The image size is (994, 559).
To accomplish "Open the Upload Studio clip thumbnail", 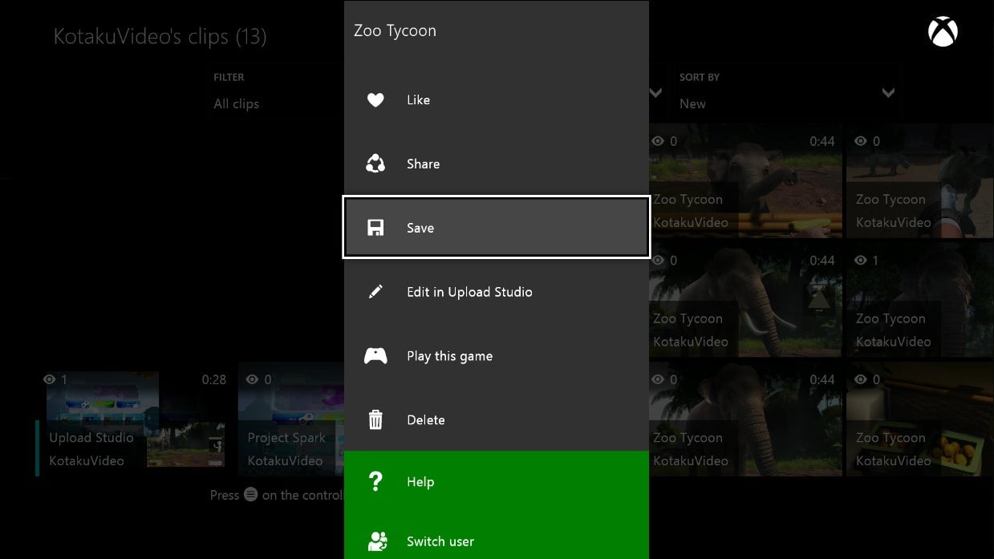I will point(133,420).
